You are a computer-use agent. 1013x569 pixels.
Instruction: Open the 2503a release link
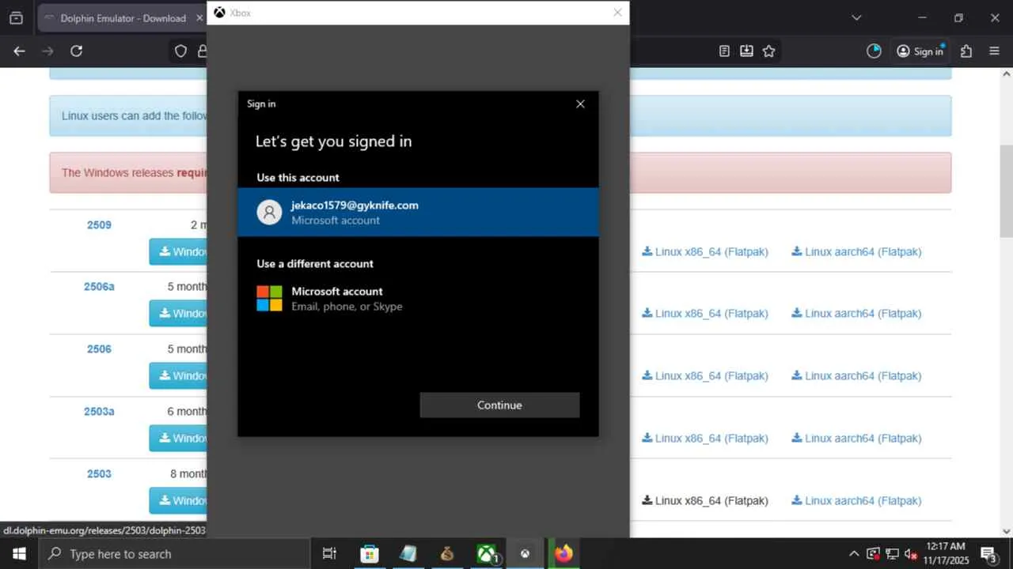tap(99, 411)
